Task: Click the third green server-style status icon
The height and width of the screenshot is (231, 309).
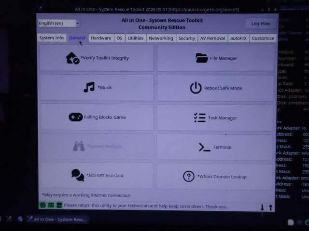Action: point(59,205)
